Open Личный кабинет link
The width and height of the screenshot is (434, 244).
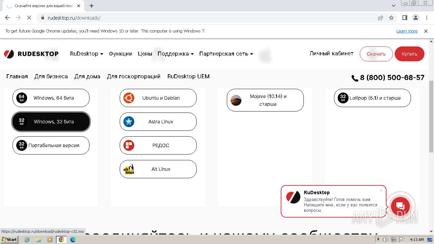coord(331,53)
